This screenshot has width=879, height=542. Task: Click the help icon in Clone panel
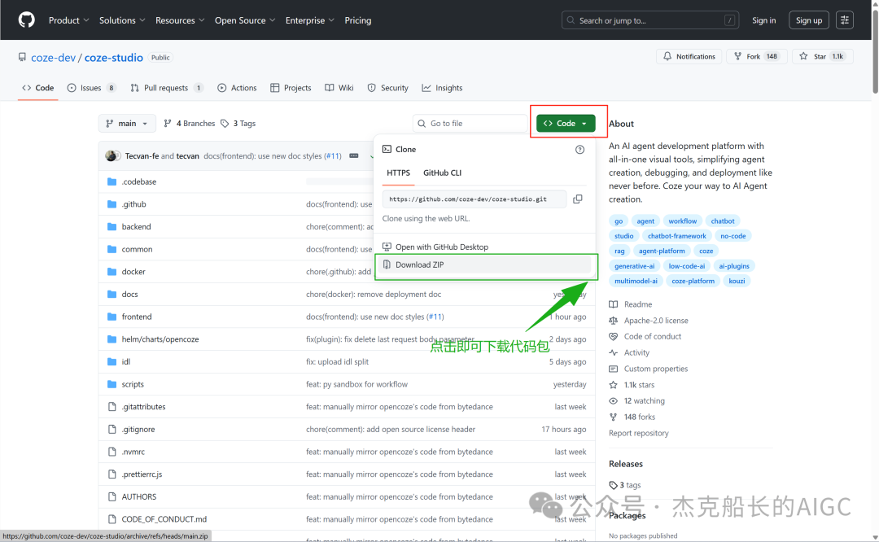tap(579, 150)
